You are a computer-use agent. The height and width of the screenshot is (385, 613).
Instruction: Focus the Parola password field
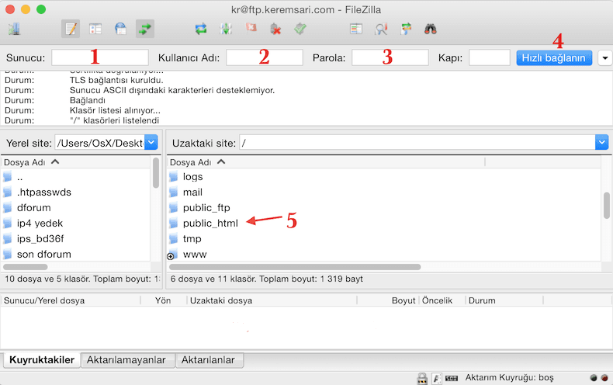pos(390,57)
